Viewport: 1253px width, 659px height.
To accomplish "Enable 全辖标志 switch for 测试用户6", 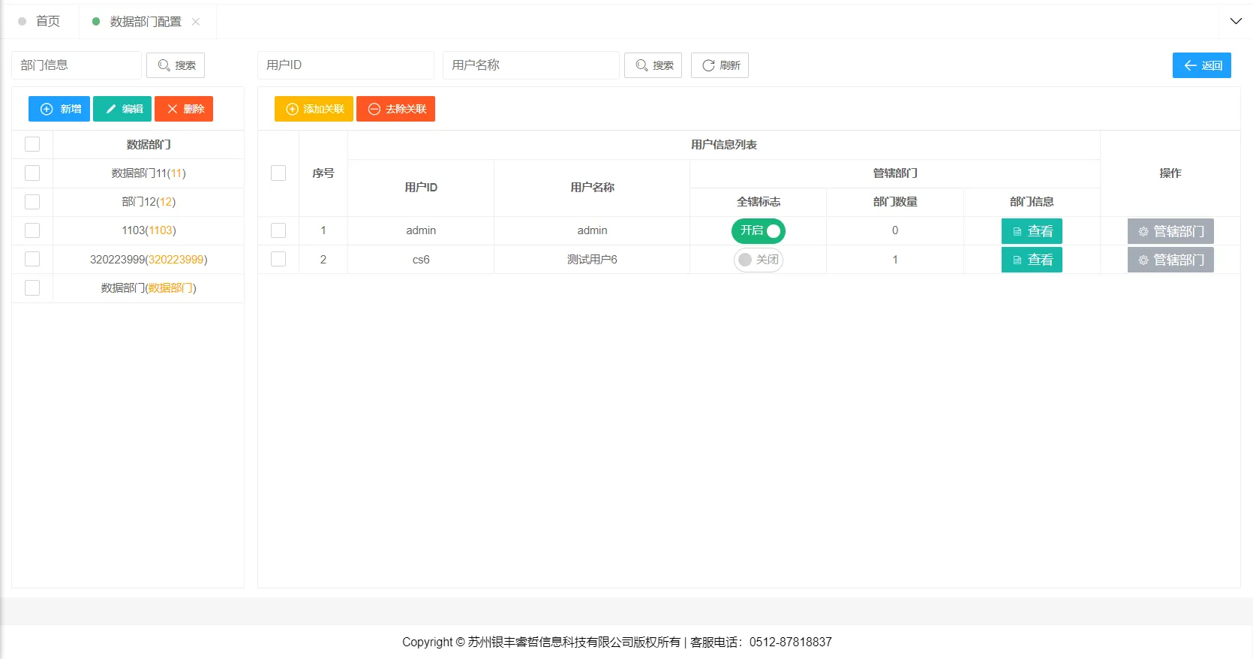I will point(758,260).
